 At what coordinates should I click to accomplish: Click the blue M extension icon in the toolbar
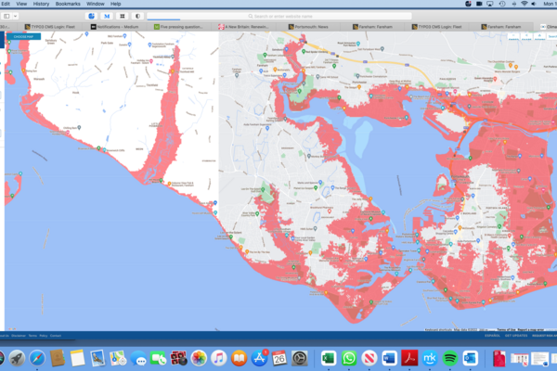point(107,16)
